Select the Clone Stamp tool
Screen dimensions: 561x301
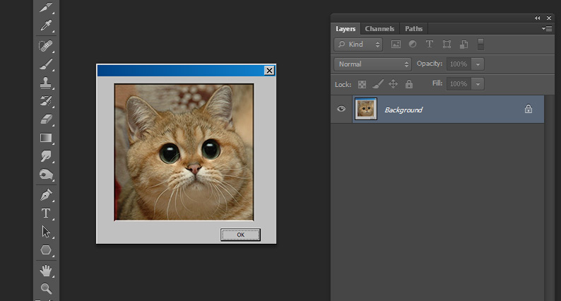click(46, 83)
